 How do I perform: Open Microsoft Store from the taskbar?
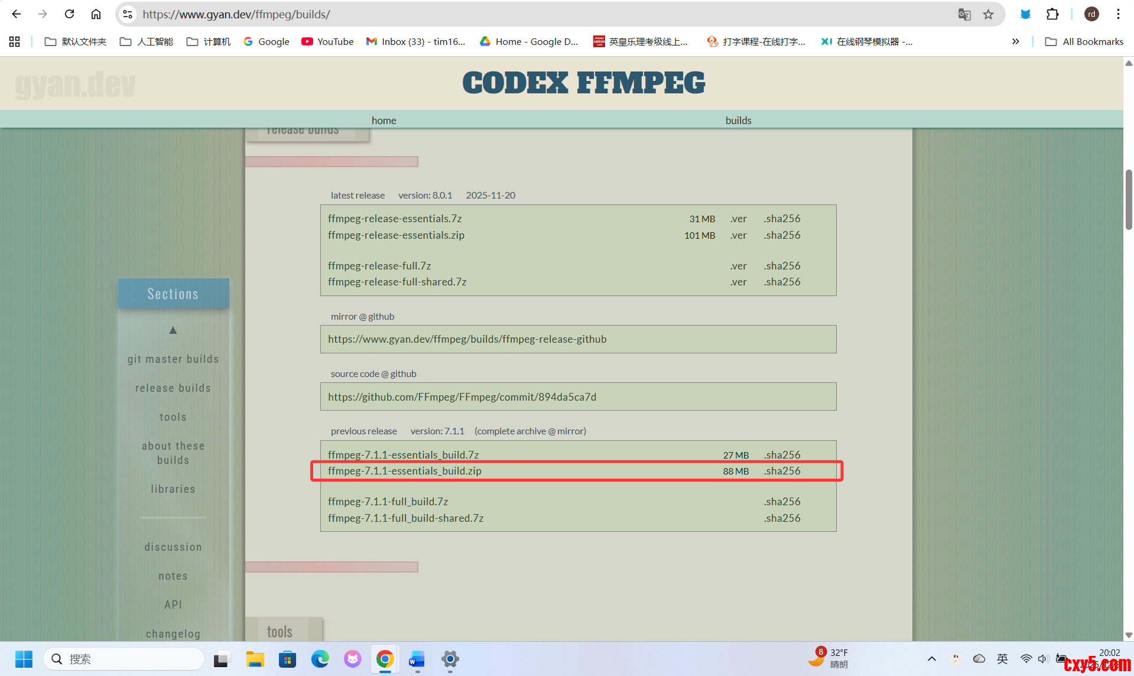[288, 659]
